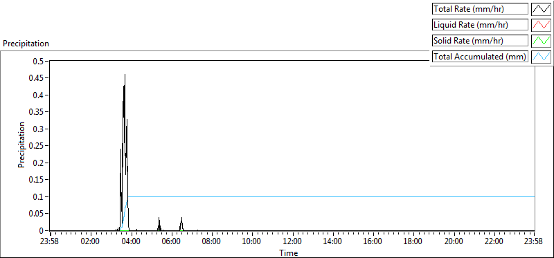The height and width of the screenshot is (258, 554).
Task: Click the last 23:58 x-axis end label
Action: (x=535, y=242)
